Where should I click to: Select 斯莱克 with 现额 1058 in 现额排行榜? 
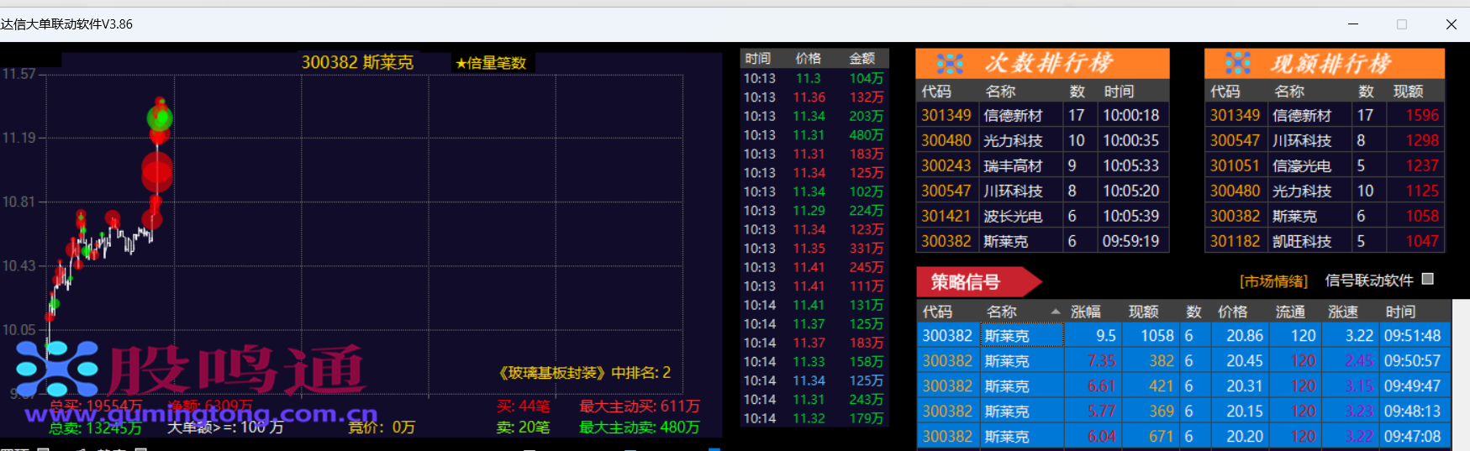click(1325, 216)
